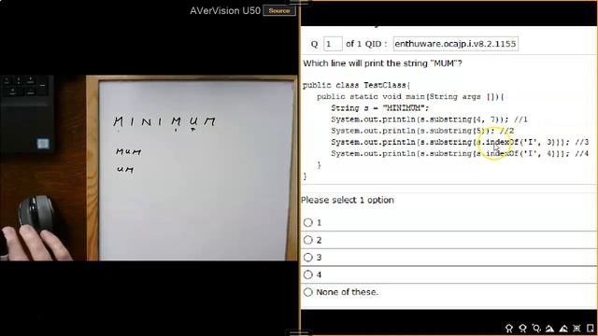
Task: Click the question number field showing 1
Action: [x=333, y=44]
